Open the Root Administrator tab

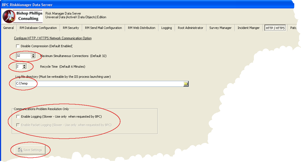coord(190,28)
